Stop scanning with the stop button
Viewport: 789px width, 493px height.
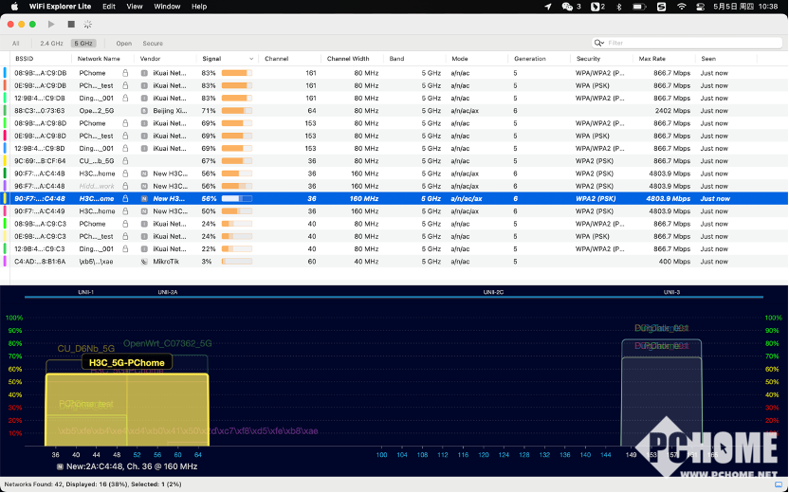click(71, 24)
